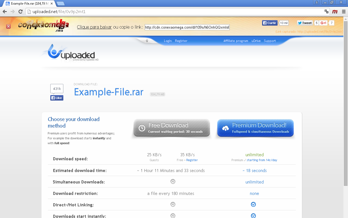This screenshot has height=218, width=348.
Task: Reload the page with the refresh icon
Action: click(x=20, y=11)
